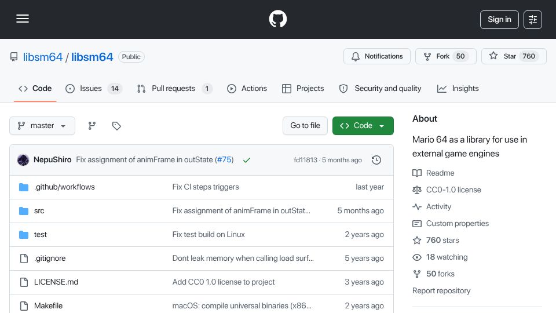Click '5 years ago' in .gitignore row
The image size is (556, 313).
364,259
